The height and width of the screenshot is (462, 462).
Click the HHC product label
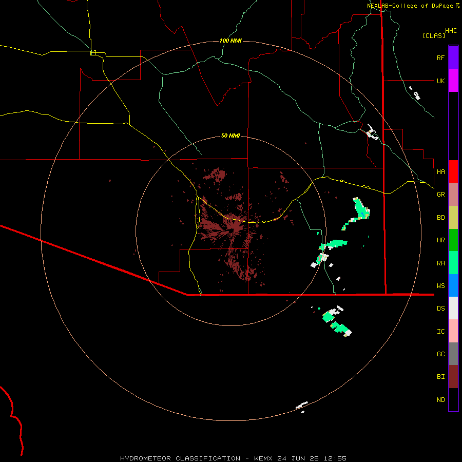coord(451,31)
